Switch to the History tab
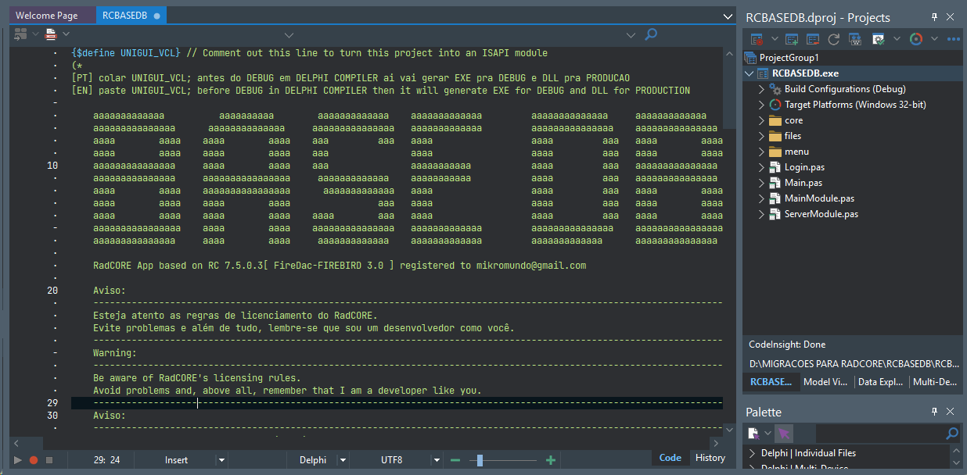This screenshot has width=967, height=475. 710,459
